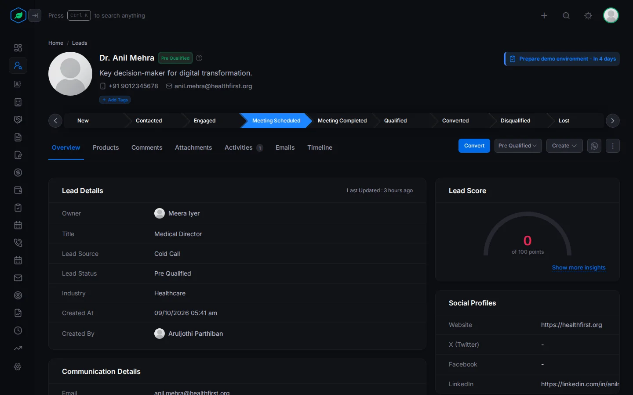Click Show more insights link
The image size is (633, 395).
point(579,268)
